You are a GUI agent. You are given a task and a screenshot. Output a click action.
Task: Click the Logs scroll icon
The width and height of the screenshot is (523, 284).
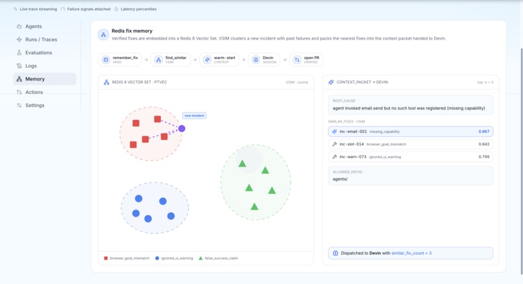pos(19,66)
